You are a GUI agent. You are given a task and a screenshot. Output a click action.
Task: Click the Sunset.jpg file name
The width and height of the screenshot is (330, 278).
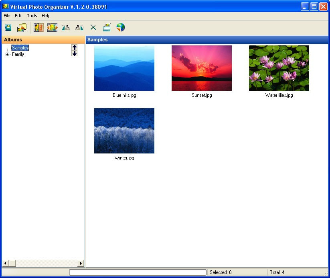(202, 95)
